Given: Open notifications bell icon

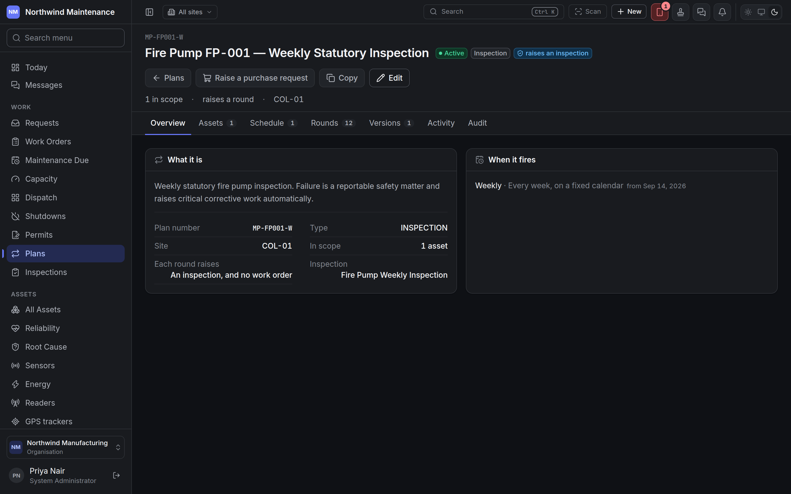Looking at the screenshot, I should pyautogui.click(x=722, y=12).
